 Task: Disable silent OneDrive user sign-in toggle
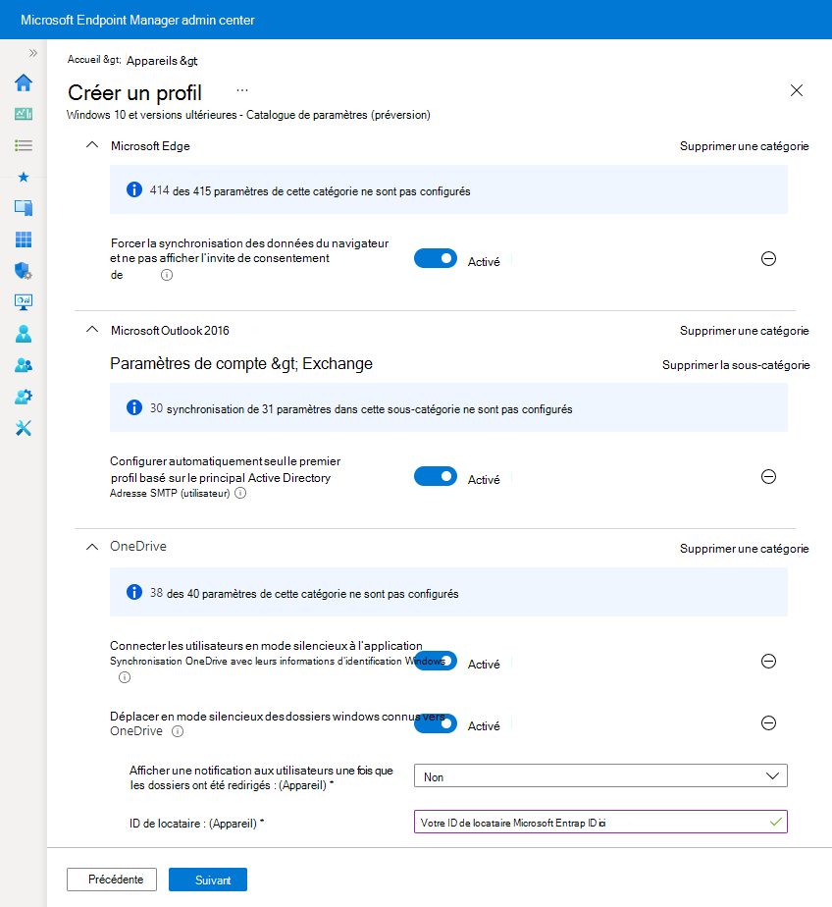coord(436,660)
